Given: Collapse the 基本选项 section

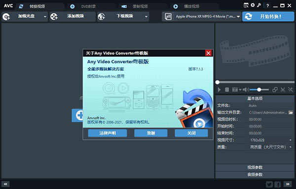Looking at the screenshot, I should point(255,98).
